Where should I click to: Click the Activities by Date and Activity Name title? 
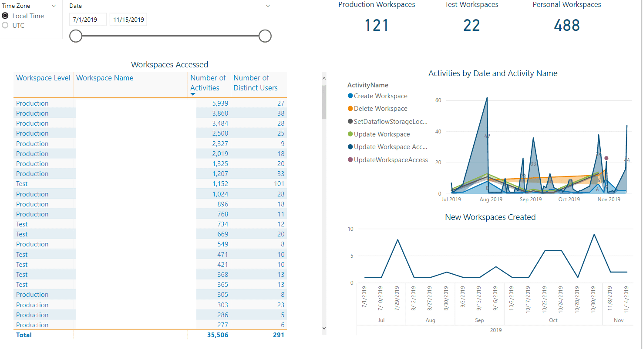click(493, 73)
